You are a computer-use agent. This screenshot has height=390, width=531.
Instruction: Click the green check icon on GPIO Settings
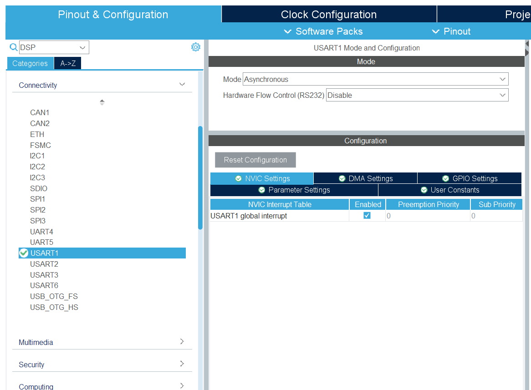click(x=446, y=178)
